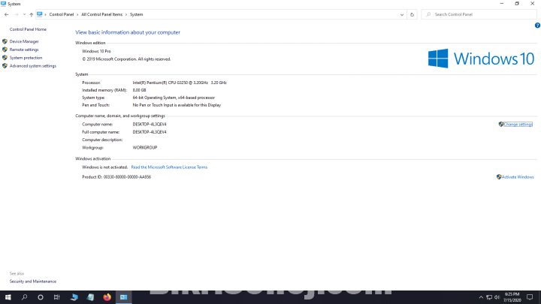
Task: Go to Control Panel Home
Action: pyautogui.click(x=28, y=29)
